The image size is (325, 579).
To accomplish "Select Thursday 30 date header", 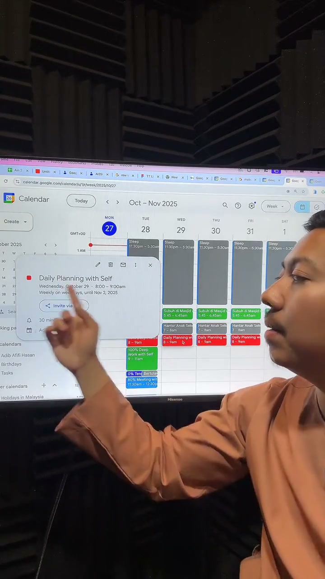I will 216,231.
